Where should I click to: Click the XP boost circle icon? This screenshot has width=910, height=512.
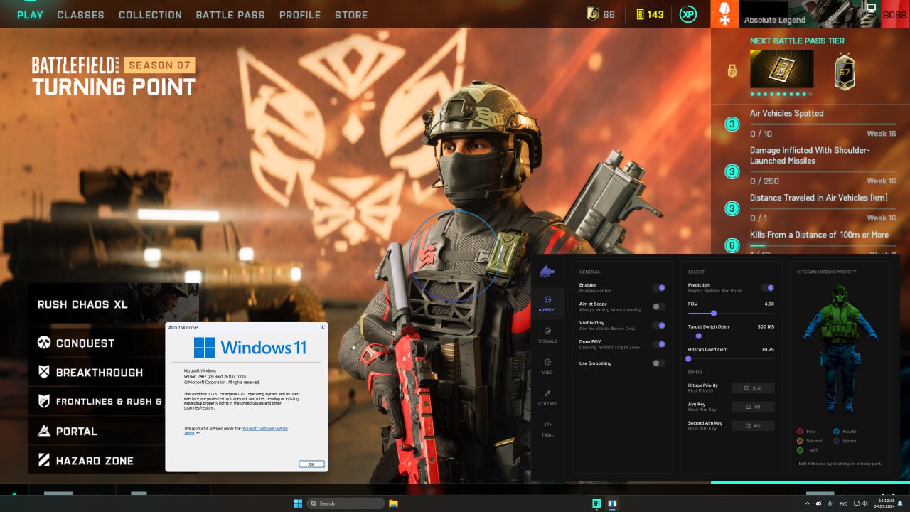click(687, 14)
